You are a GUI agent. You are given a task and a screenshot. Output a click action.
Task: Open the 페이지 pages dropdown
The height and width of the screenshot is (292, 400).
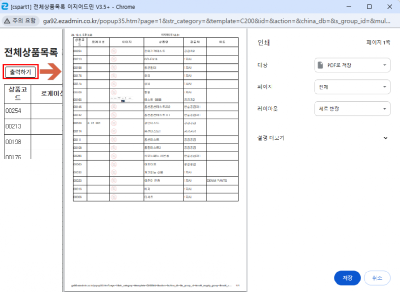(x=352, y=87)
